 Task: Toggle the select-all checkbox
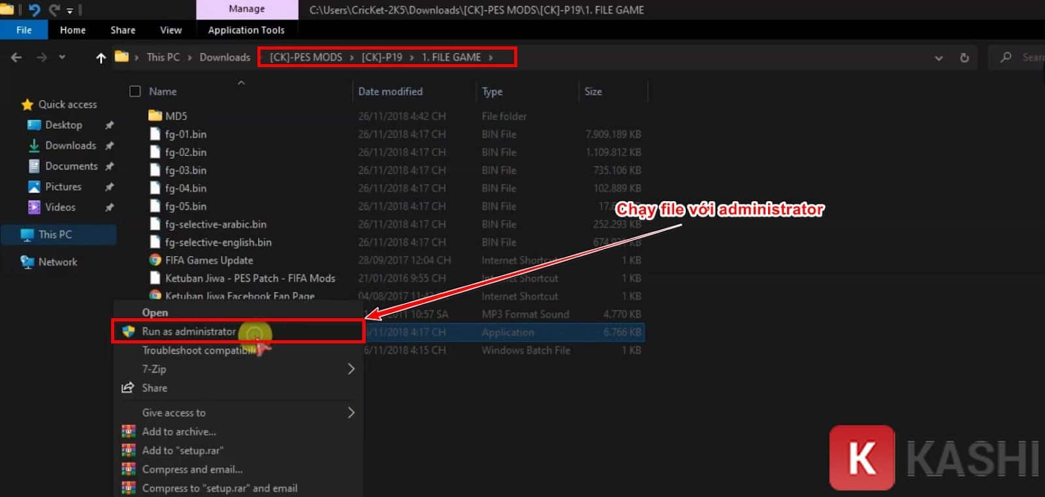[x=135, y=91]
